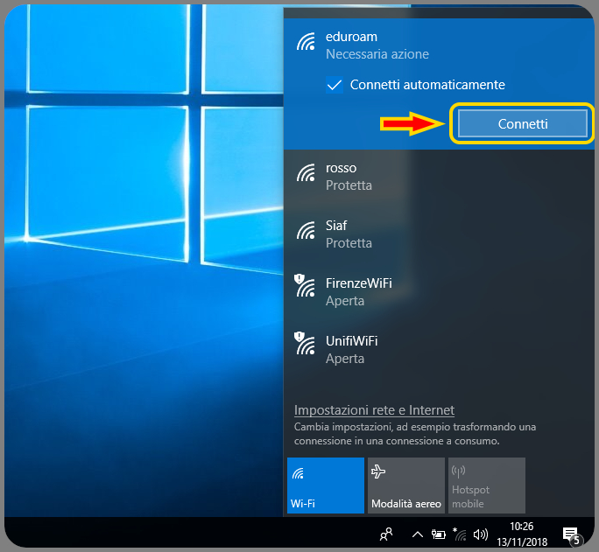The height and width of the screenshot is (552, 599).
Task: Open Impostazioni rete e Internet link
Action: pyautogui.click(x=374, y=410)
